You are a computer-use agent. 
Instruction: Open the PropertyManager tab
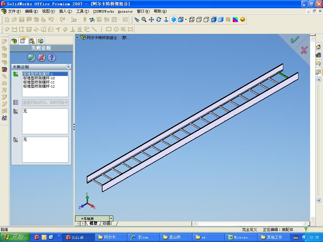coord(23,41)
